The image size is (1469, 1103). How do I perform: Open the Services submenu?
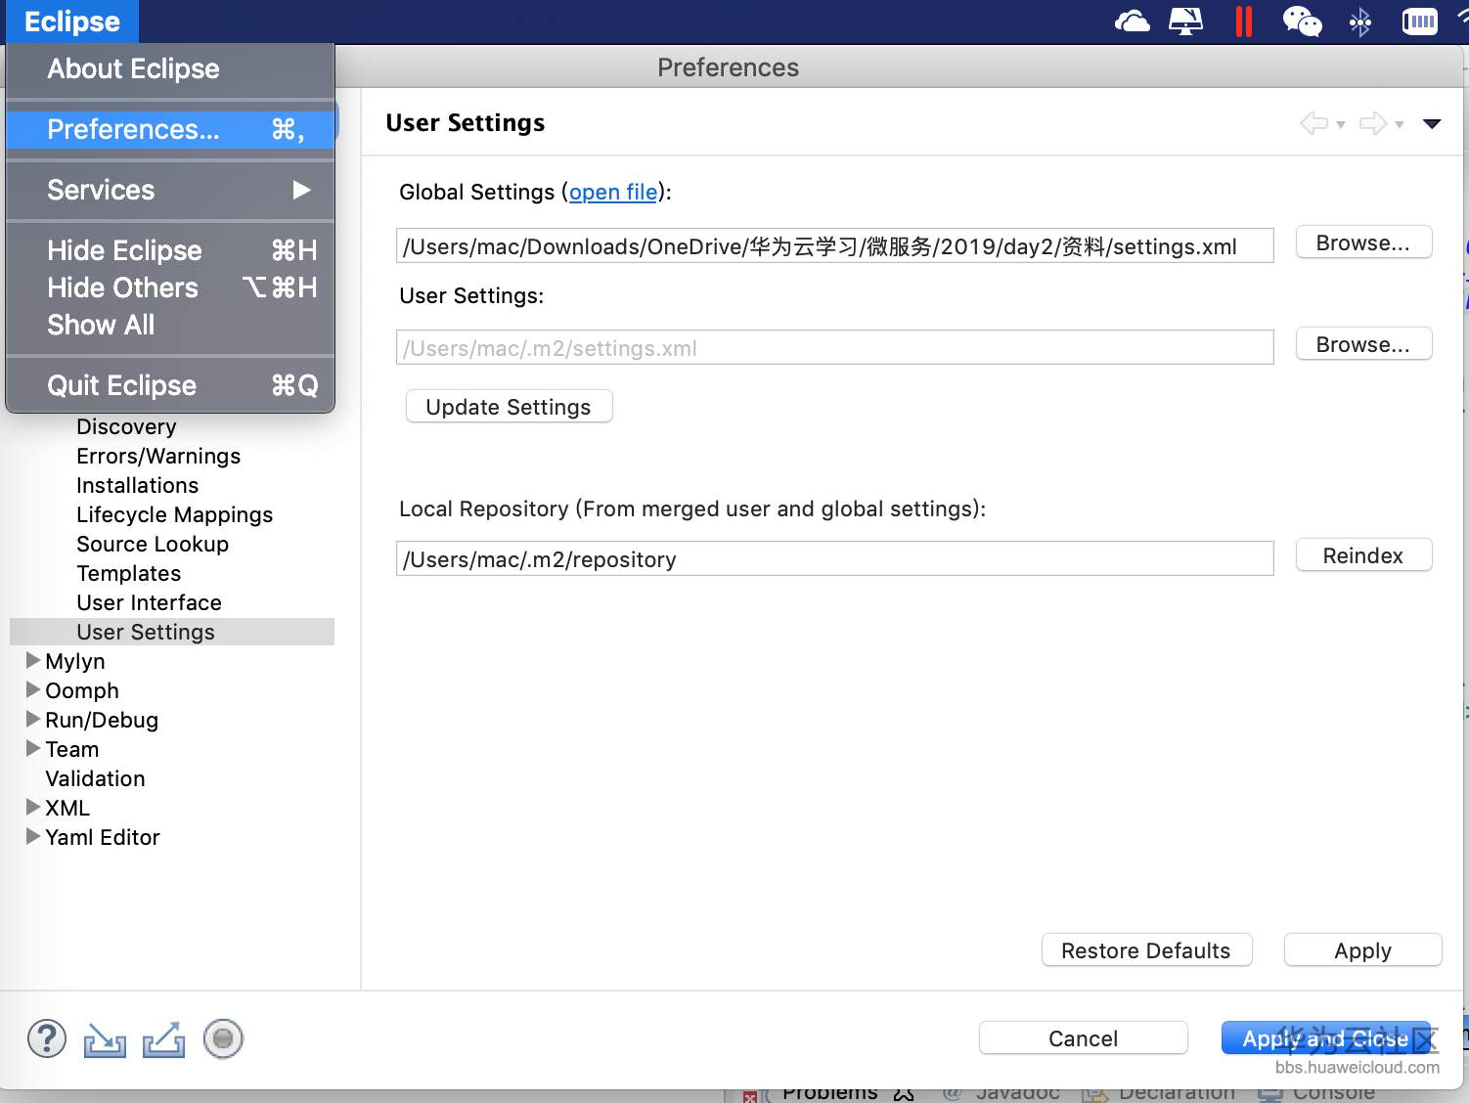170,190
